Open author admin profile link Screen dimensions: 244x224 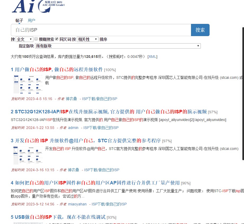pos(73,128)
